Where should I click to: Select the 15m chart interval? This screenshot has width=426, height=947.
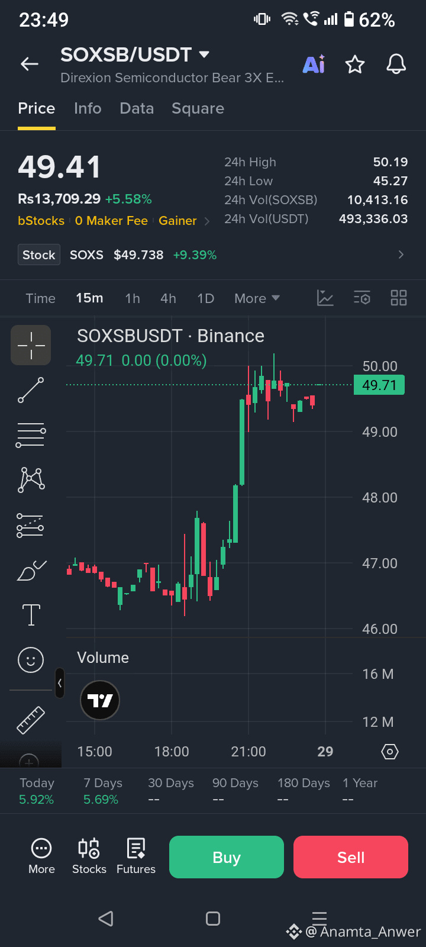pos(89,298)
